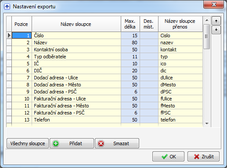
Task: Click the transfer name dPSC cell
Action: pos(180,92)
